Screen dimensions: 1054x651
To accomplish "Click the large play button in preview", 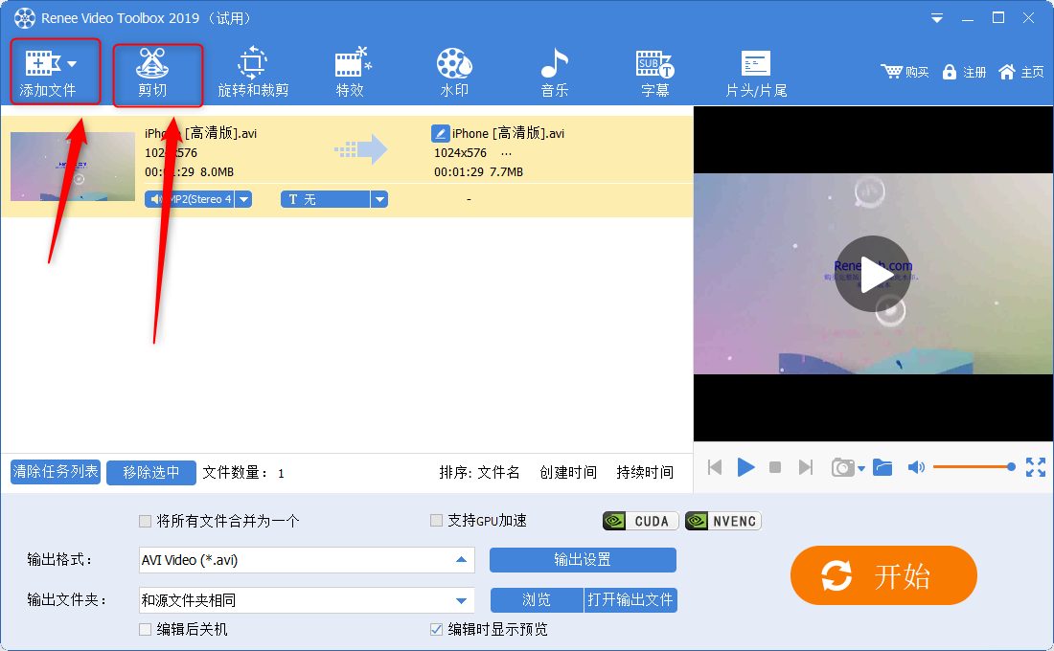I will tap(873, 274).
